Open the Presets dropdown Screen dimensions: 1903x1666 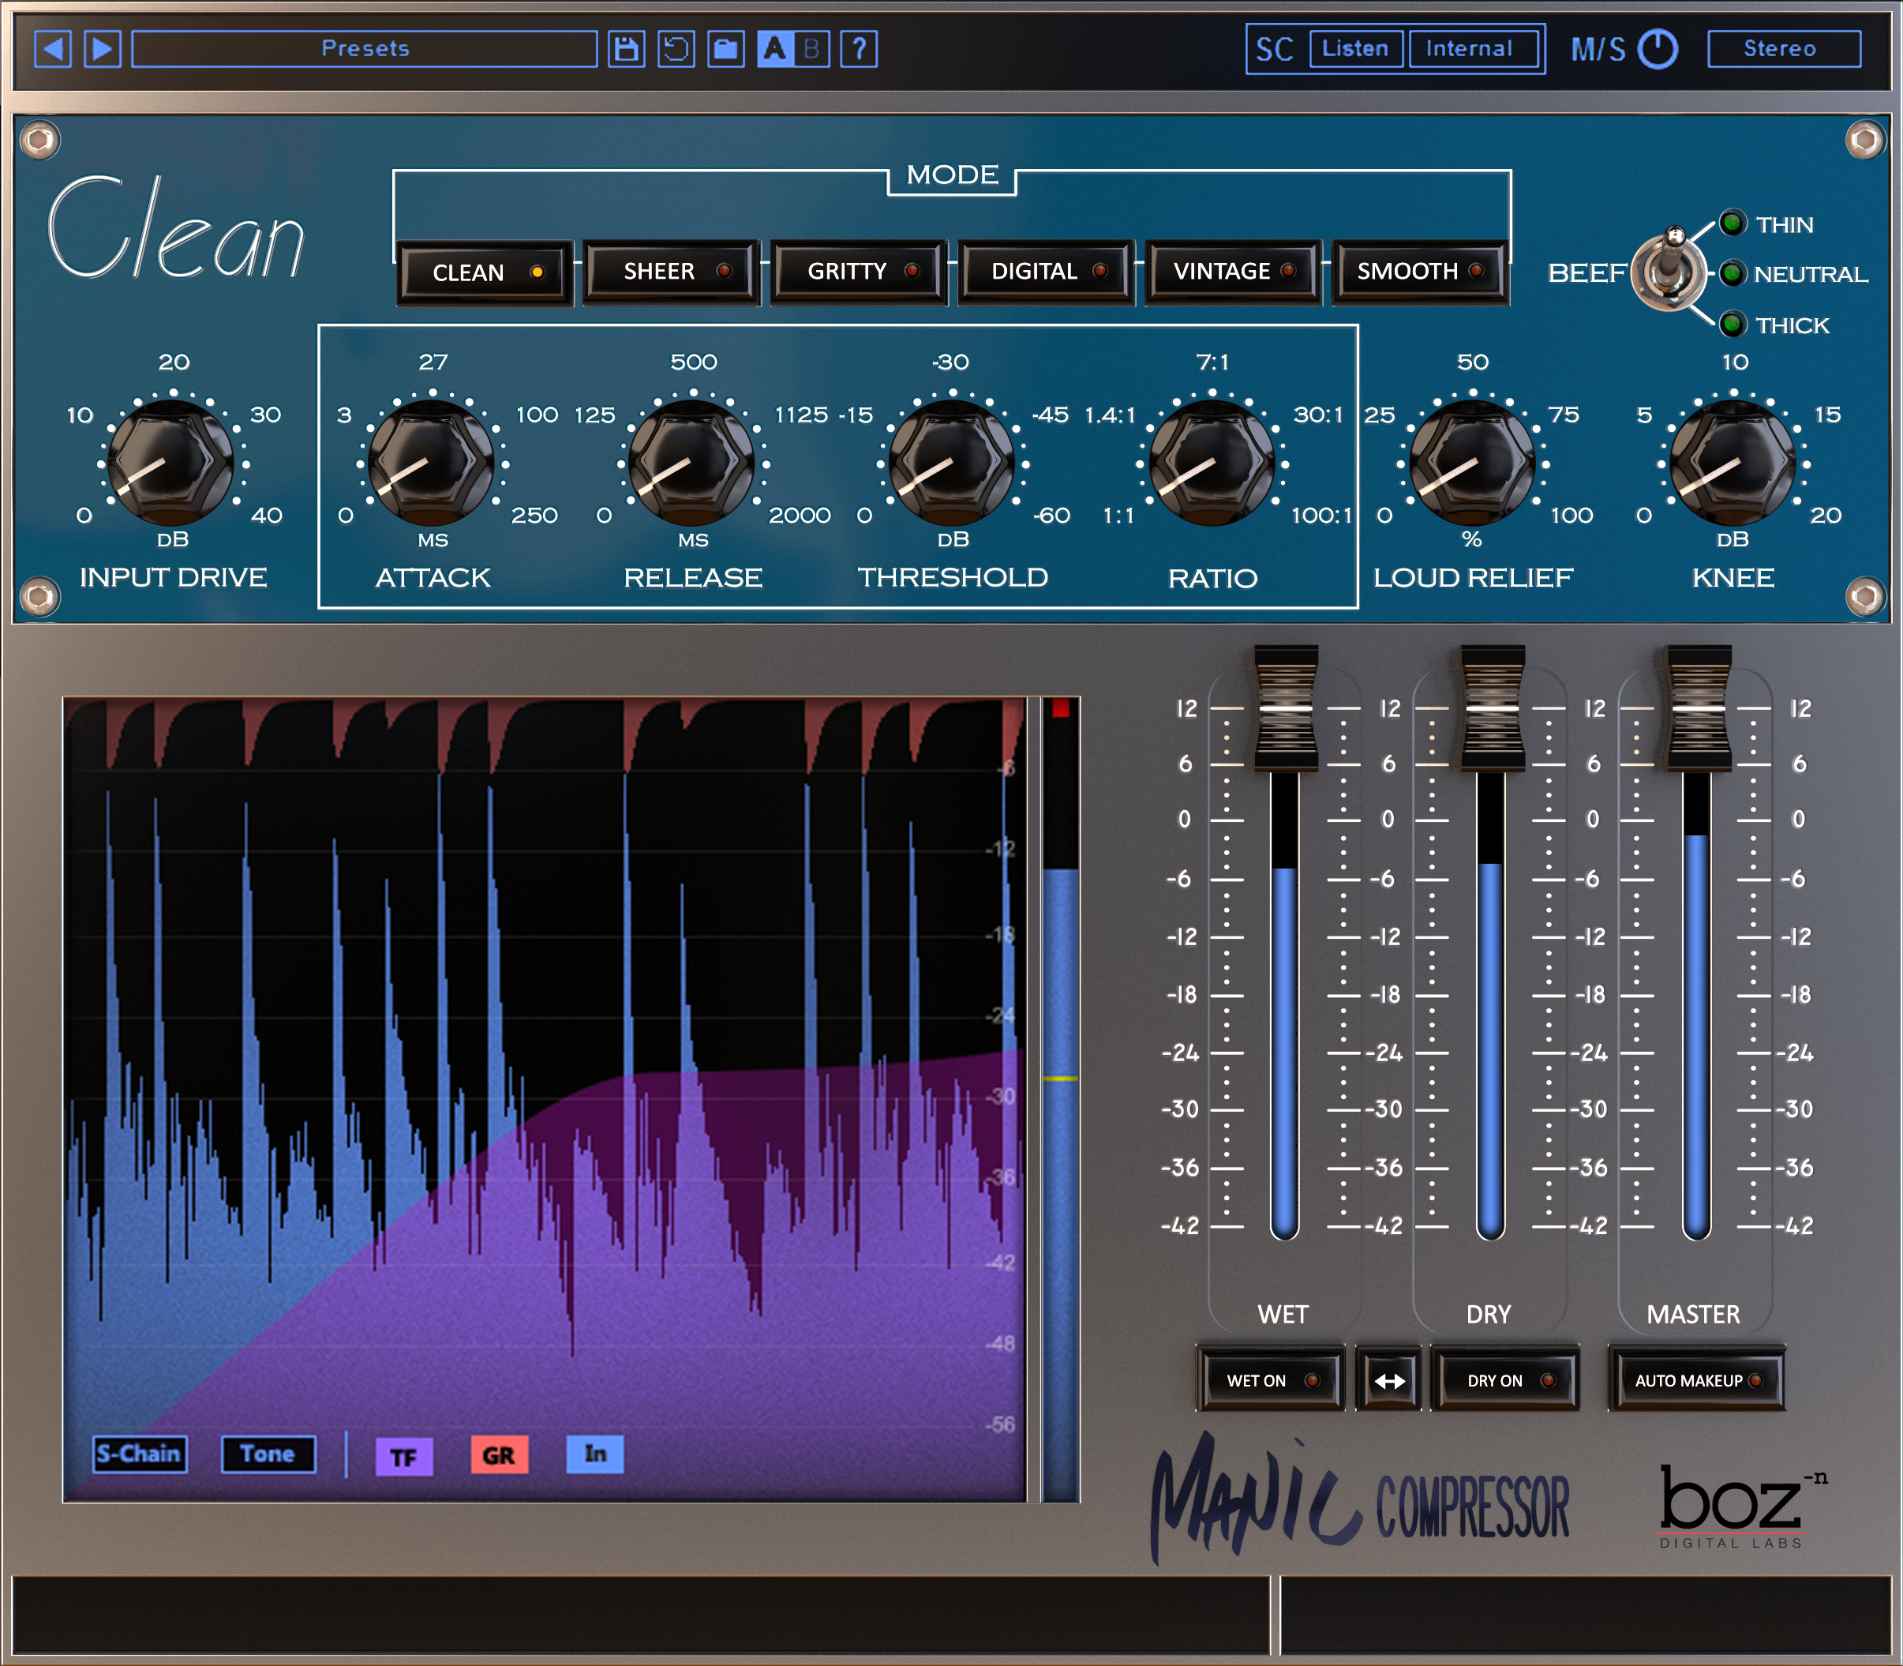[362, 48]
